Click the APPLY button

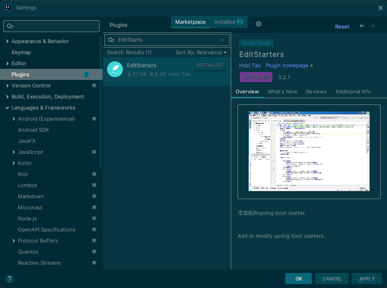367,279
